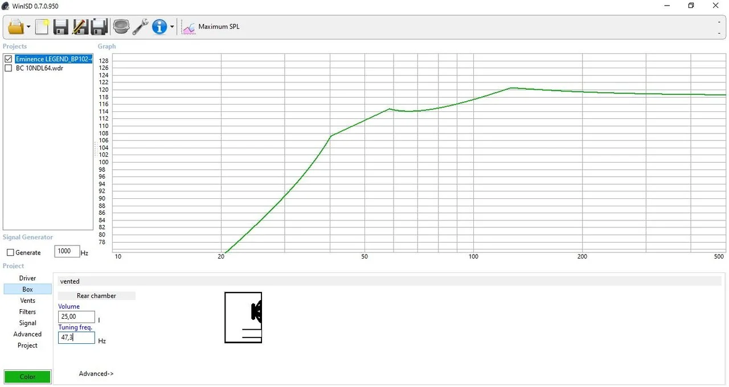Open a project with the folder icon
Viewport: 729px width, 387px height.
(15, 27)
